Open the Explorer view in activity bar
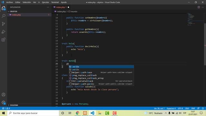206x116 pixels. [4, 8]
